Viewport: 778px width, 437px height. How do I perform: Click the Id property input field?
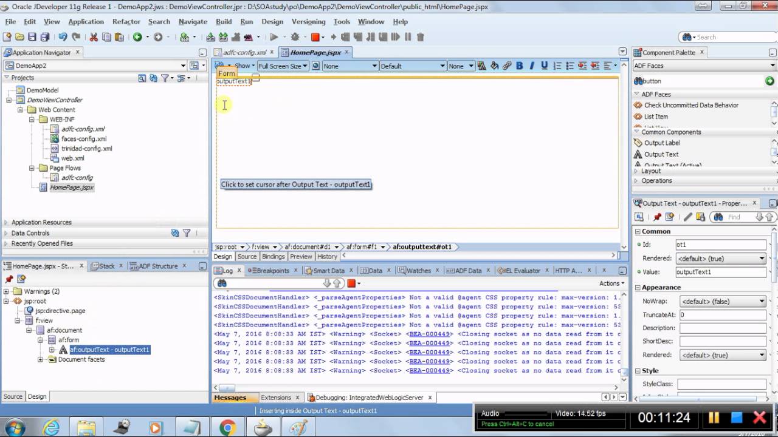click(721, 245)
